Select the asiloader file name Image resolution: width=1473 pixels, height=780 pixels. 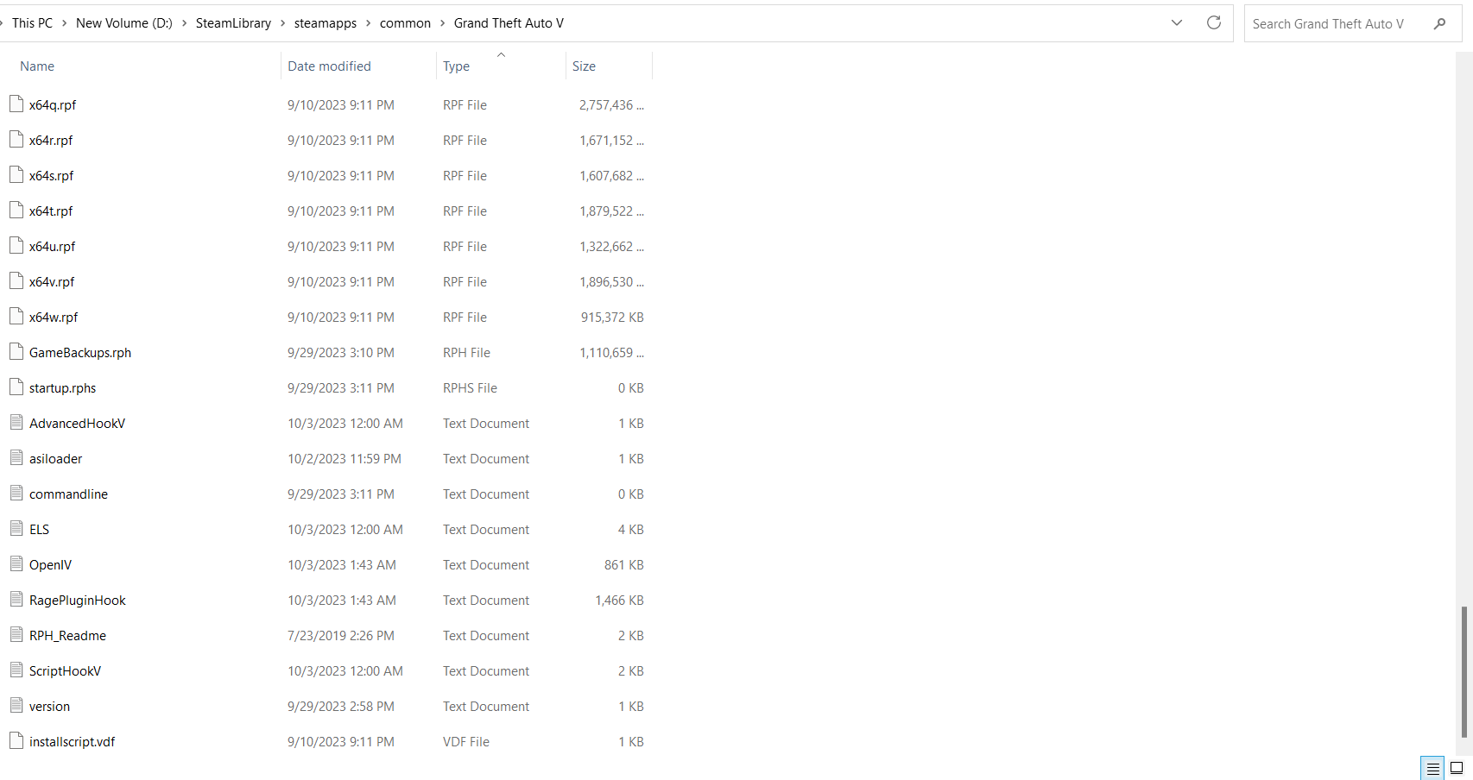(56, 459)
